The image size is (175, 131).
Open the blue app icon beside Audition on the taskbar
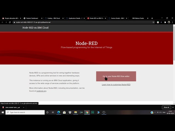pyautogui.click(x=98, y=112)
